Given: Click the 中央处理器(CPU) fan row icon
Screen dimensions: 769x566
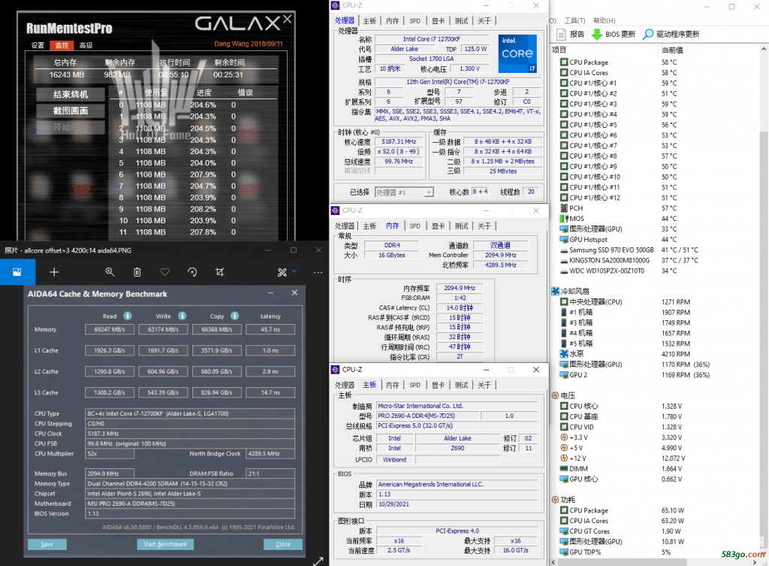Looking at the screenshot, I should (x=564, y=302).
